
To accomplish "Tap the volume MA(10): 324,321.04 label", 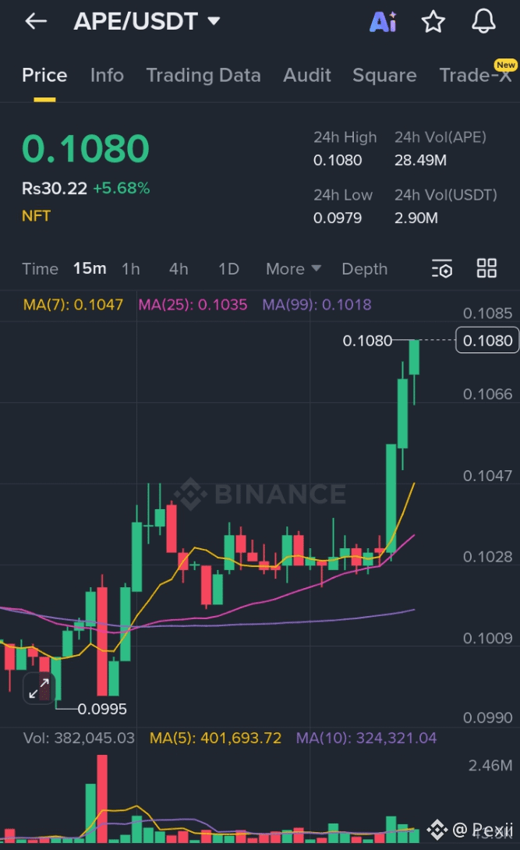I will [366, 738].
